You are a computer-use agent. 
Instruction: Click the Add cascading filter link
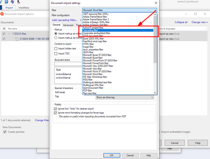[65, 20]
